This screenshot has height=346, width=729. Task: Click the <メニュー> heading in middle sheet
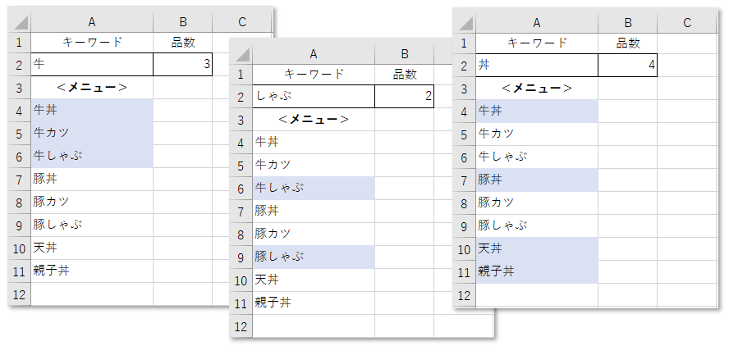(x=314, y=120)
